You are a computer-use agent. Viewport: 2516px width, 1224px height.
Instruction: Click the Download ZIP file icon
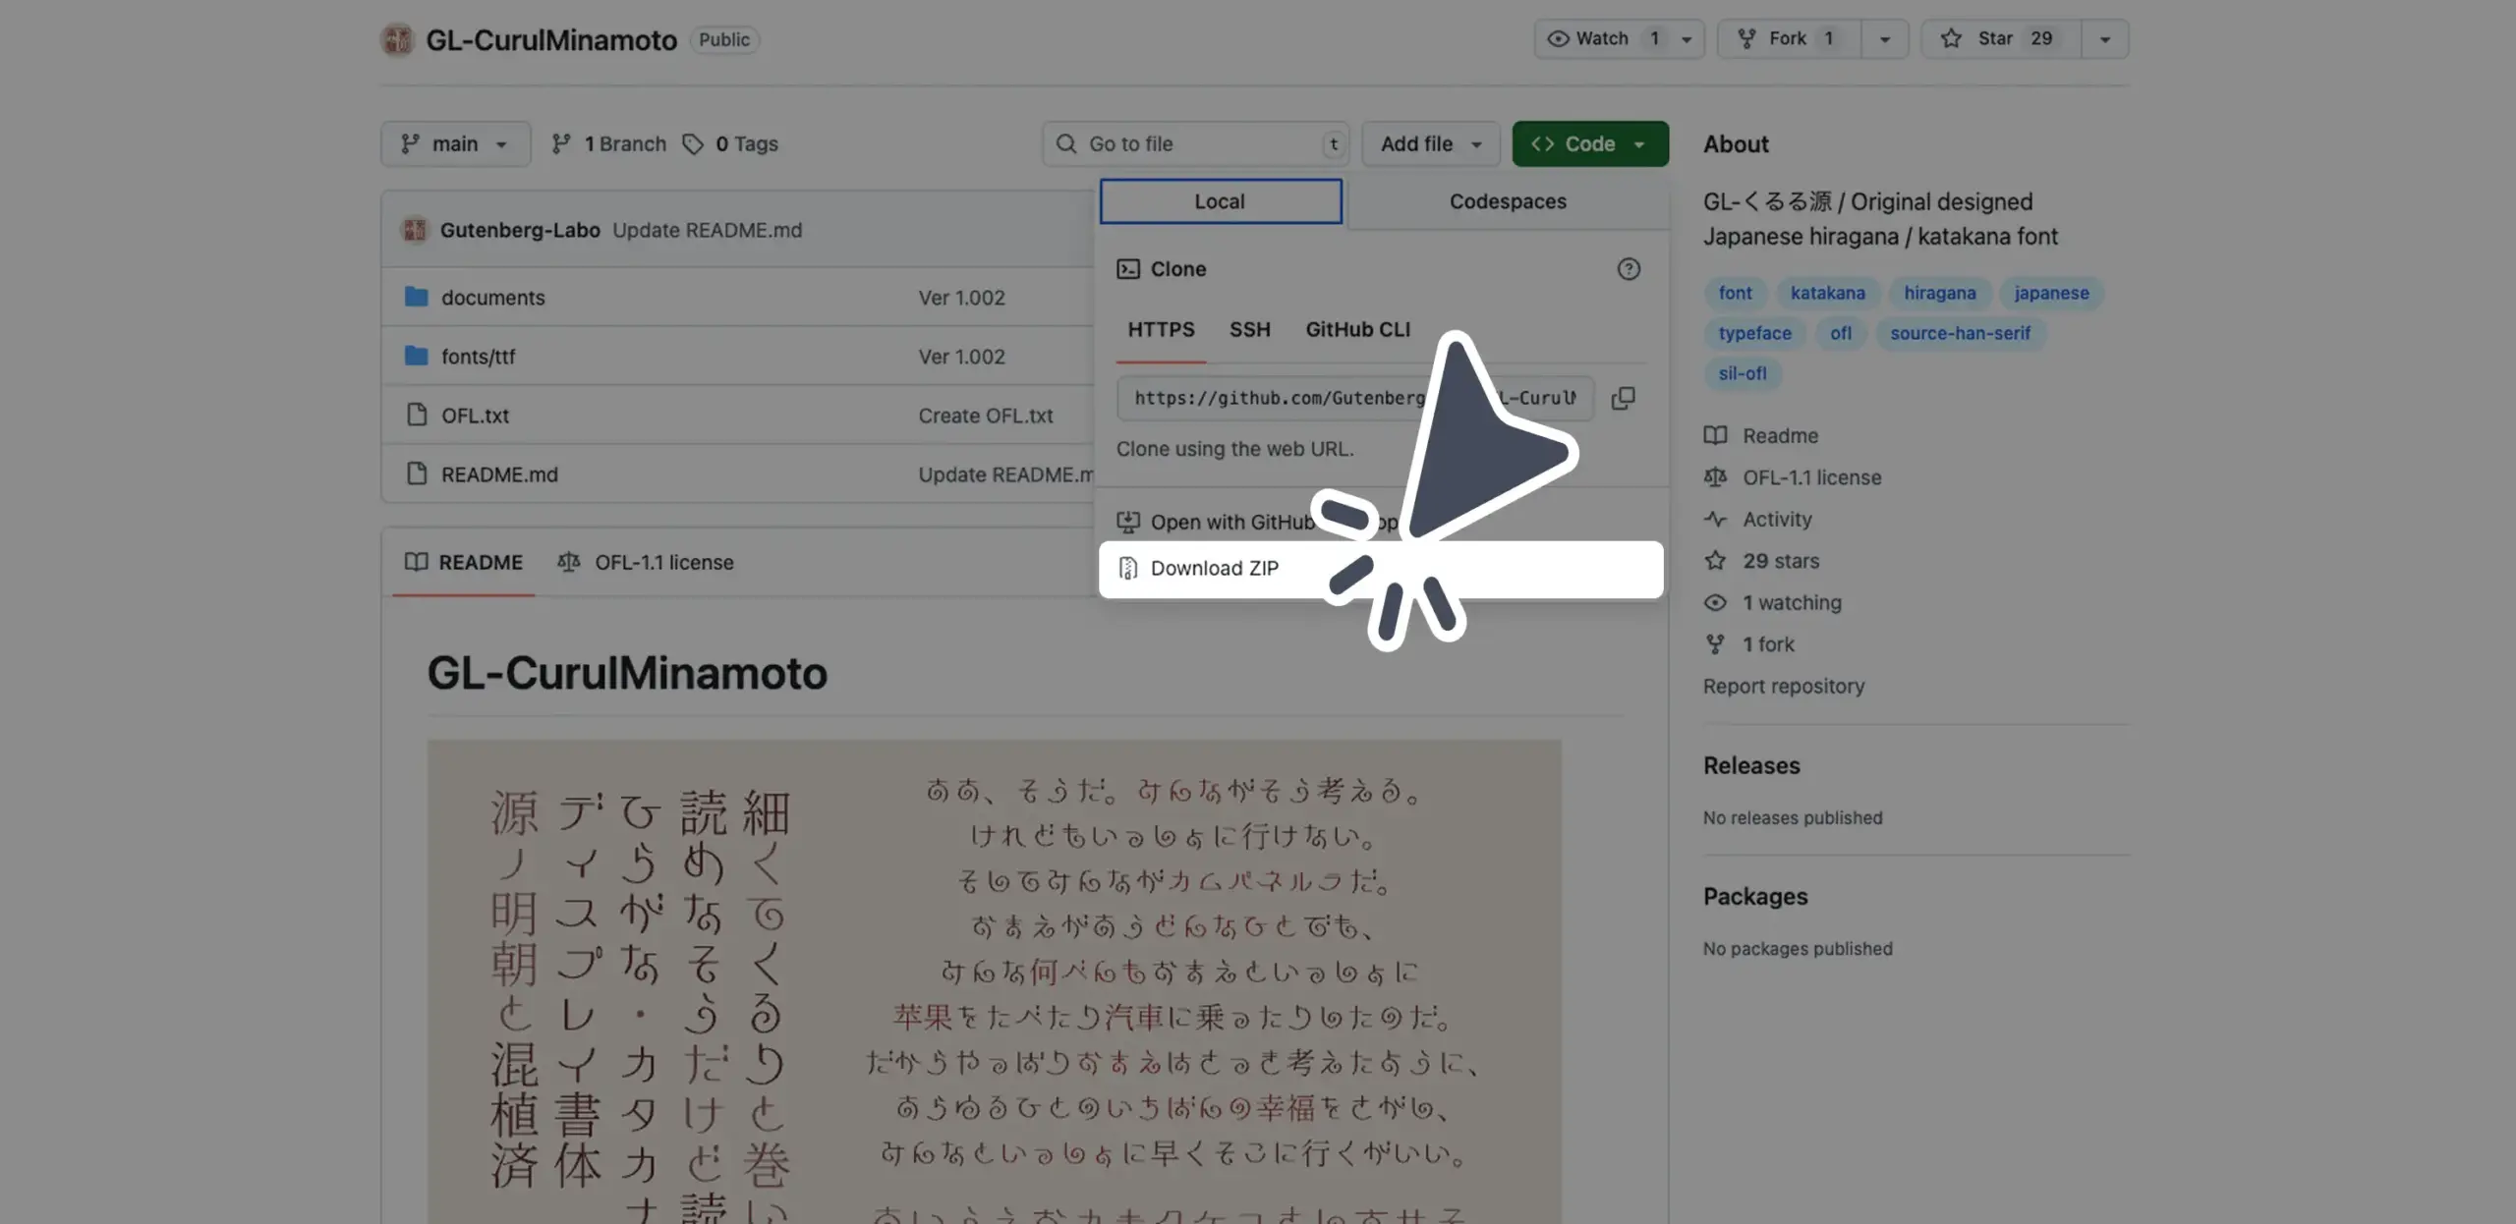coord(1128,569)
